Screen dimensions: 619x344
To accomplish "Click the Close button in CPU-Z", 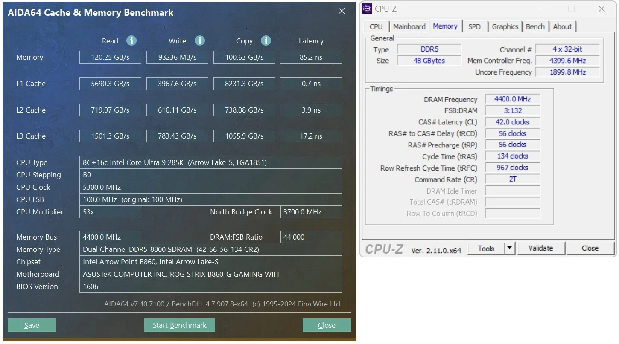I will (x=590, y=248).
